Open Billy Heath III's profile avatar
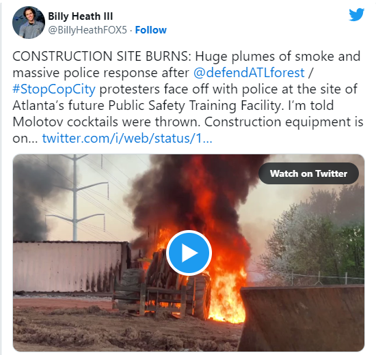 click(x=29, y=23)
